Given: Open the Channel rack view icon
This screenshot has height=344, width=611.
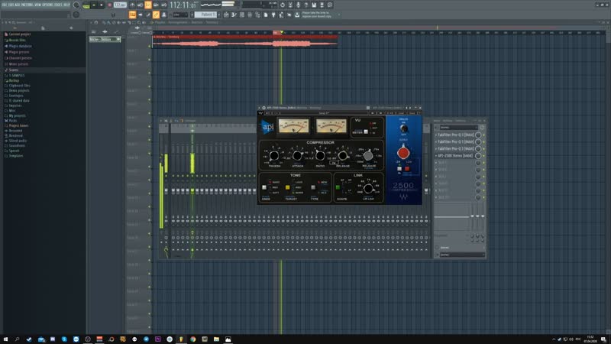Looking at the screenshot, I should pyautogui.click(x=241, y=15).
